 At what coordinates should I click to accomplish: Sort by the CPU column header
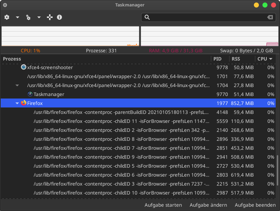(x=265, y=59)
